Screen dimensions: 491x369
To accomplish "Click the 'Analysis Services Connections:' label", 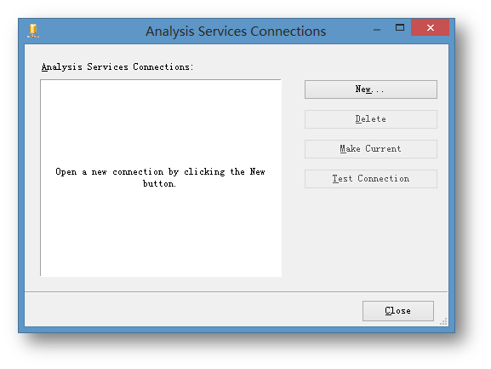I will click(x=117, y=66).
